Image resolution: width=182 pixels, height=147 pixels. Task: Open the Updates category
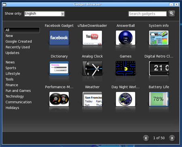[13, 53]
